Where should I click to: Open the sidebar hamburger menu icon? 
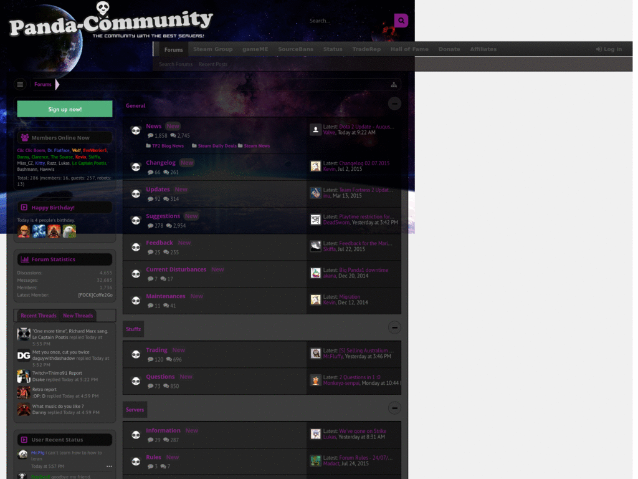pyautogui.click(x=20, y=84)
